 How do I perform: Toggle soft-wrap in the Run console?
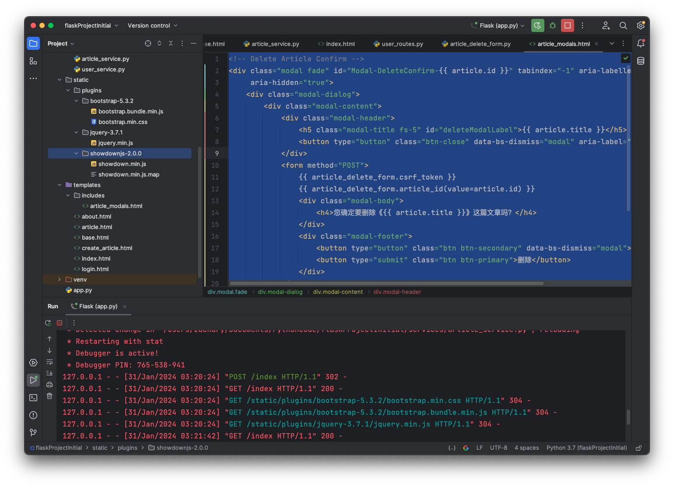click(49, 362)
